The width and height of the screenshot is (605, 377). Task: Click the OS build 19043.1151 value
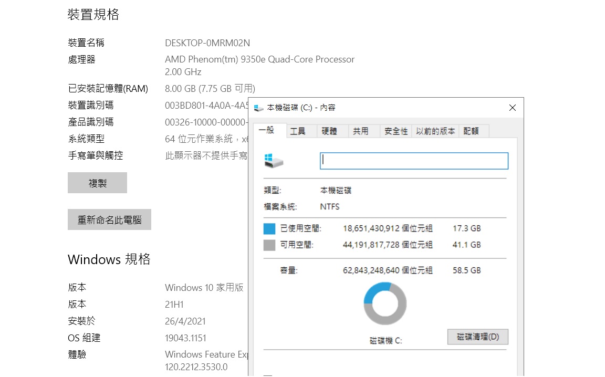[185, 339]
